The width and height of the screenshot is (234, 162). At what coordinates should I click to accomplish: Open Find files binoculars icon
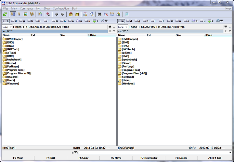click(99, 14)
